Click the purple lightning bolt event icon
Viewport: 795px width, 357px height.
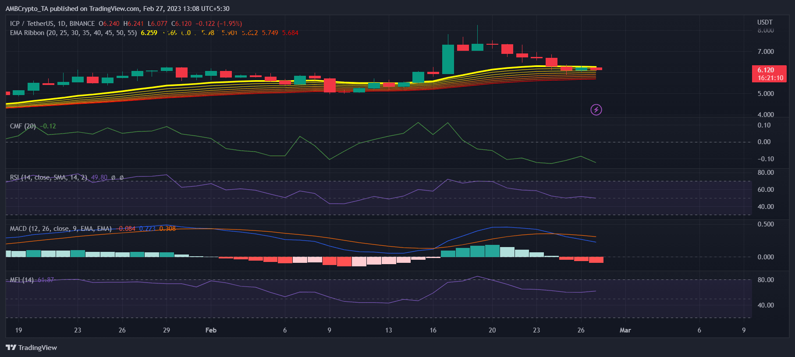click(x=596, y=110)
